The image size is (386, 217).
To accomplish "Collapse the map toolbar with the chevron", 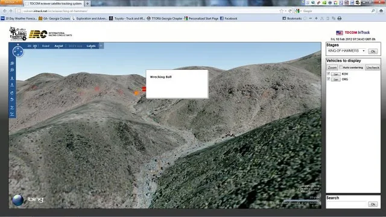I will pyautogui.click(x=101, y=46).
